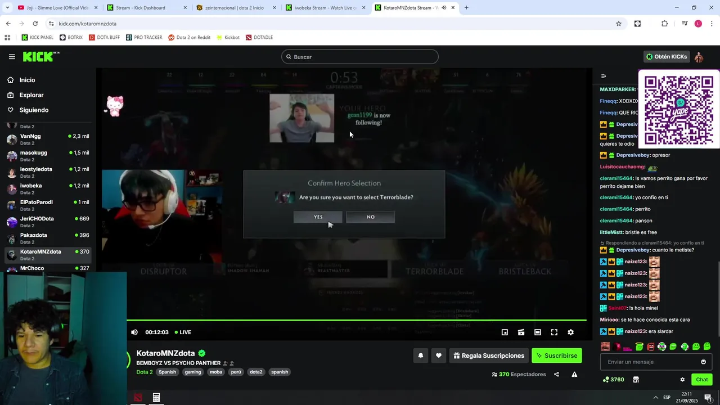Collapse the chat panel icon
The width and height of the screenshot is (720, 405).
pos(604,76)
